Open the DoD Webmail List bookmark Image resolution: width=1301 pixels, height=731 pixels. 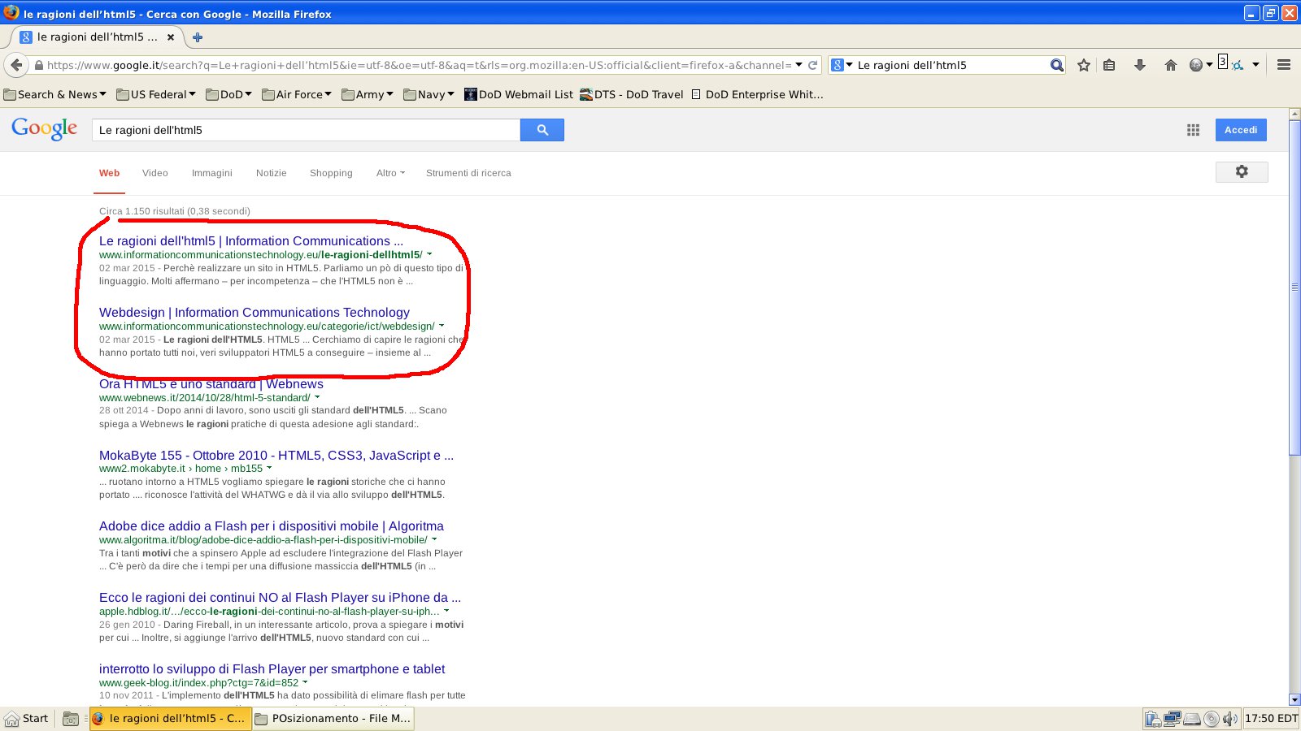519,94
